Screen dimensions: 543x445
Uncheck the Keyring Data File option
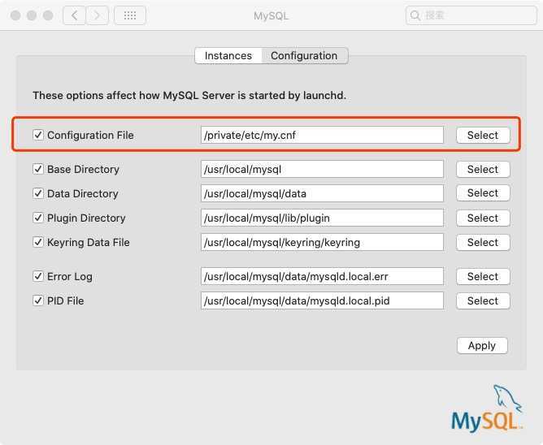tap(38, 242)
